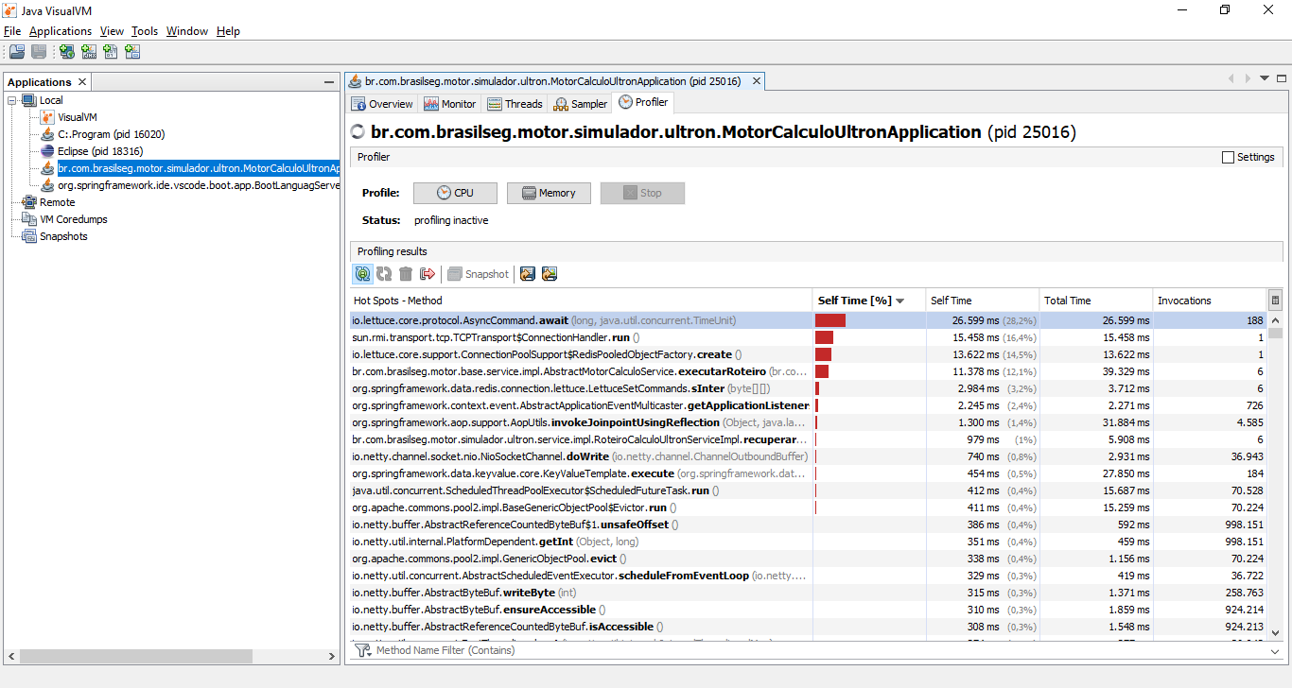This screenshot has height=688, width=1292.
Task: Open the Tools menu
Action: (144, 31)
